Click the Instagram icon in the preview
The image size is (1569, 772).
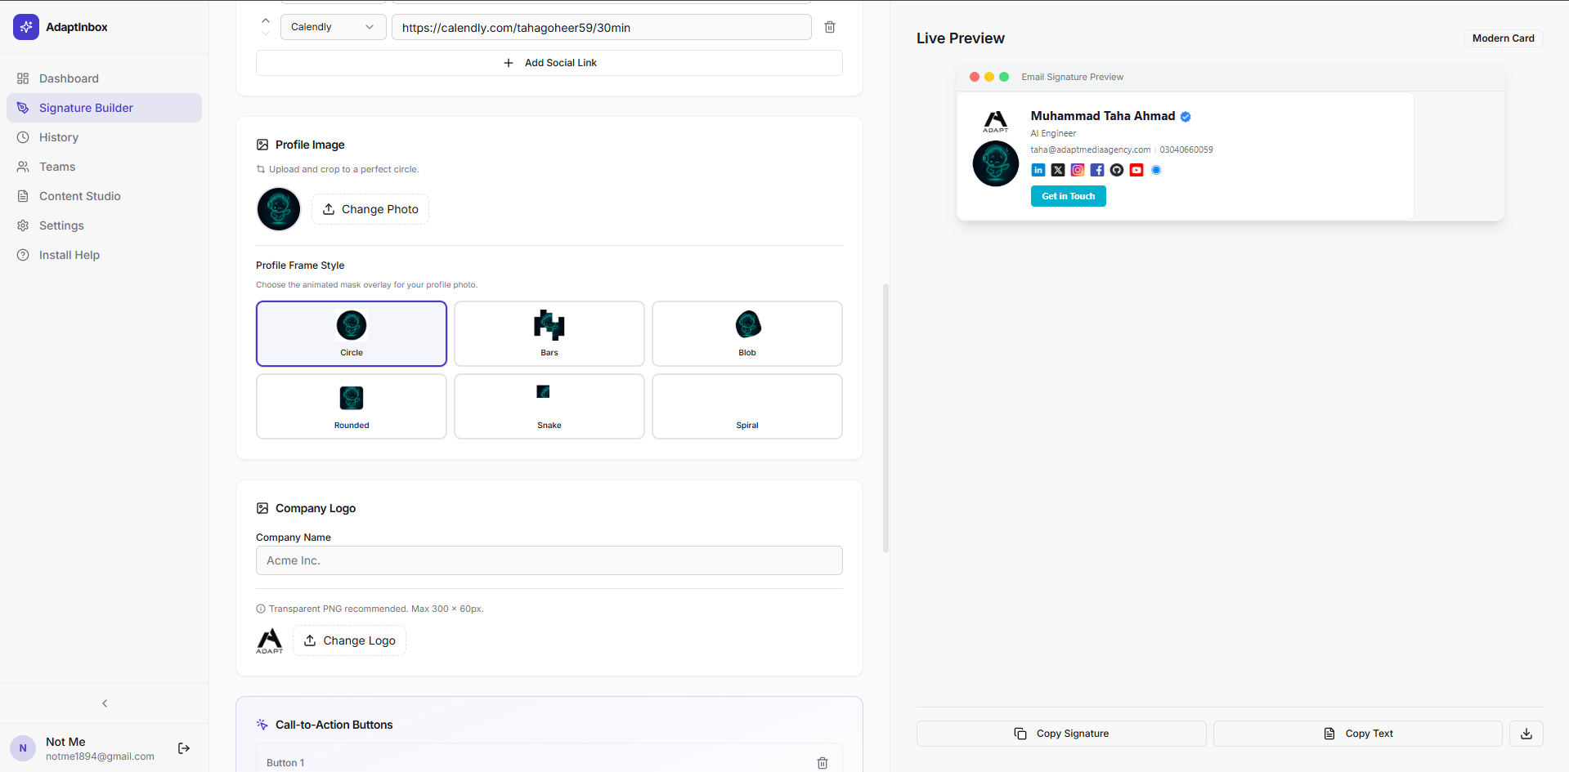pos(1078,170)
